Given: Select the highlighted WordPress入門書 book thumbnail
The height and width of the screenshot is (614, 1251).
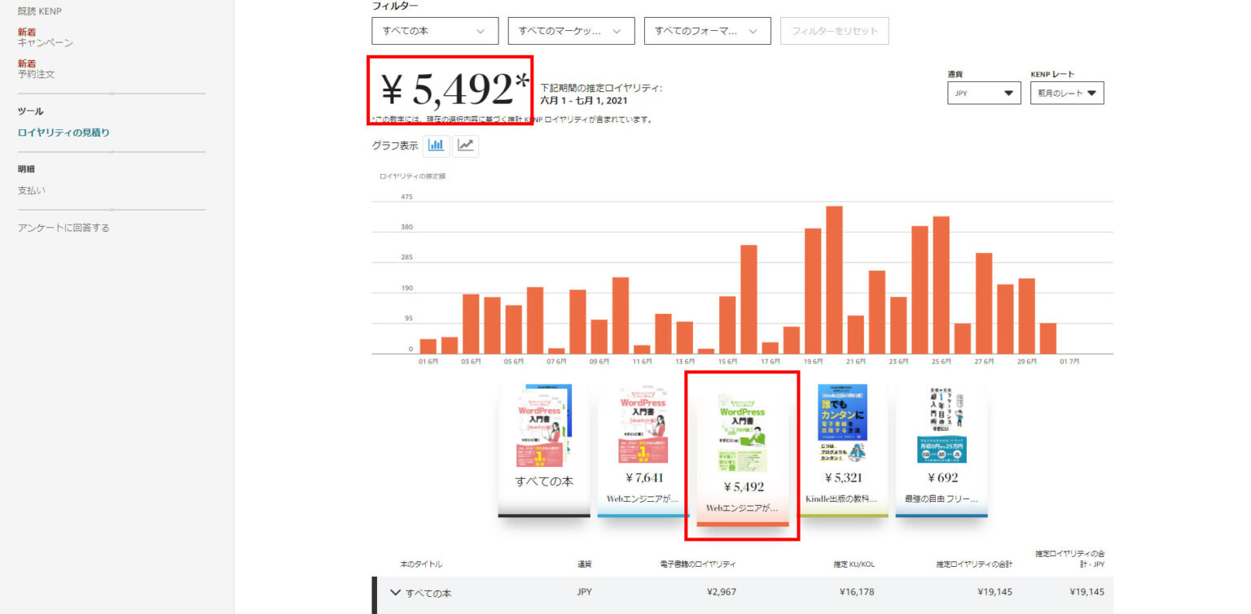Looking at the screenshot, I should pos(741,451).
